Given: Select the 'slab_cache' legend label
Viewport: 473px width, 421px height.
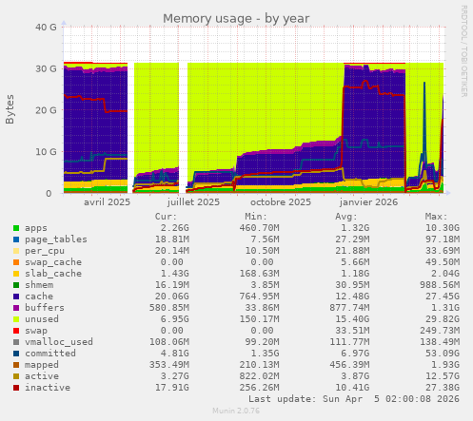Looking at the screenshot, I should click(53, 274).
